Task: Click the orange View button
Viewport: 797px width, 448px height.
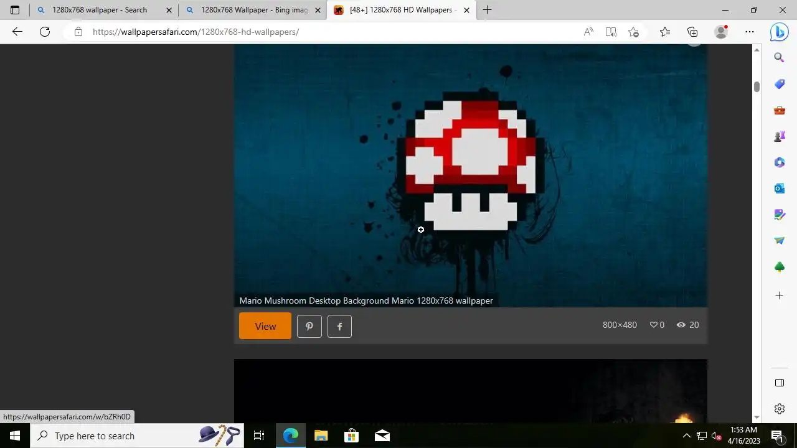Action: click(265, 326)
